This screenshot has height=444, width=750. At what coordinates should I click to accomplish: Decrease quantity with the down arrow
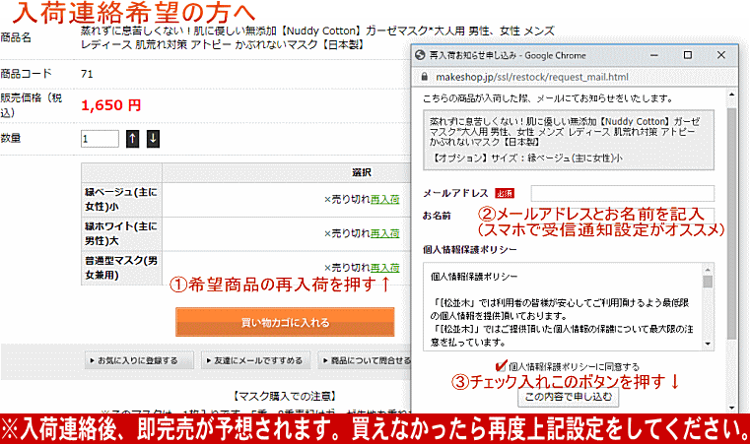coord(153,139)
